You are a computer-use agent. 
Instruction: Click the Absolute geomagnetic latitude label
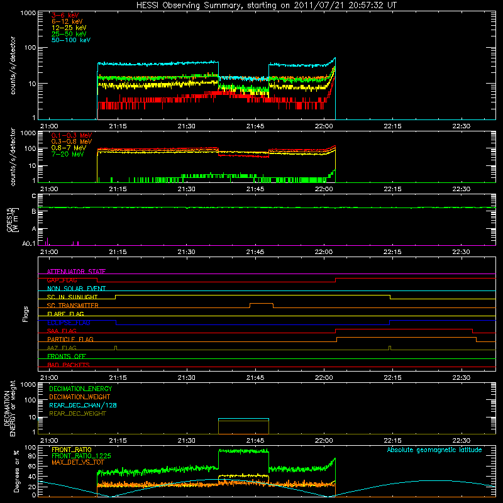pos(434,450)
